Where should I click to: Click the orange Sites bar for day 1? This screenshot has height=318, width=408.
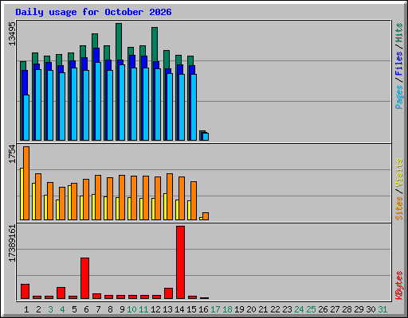click(26, 183)
